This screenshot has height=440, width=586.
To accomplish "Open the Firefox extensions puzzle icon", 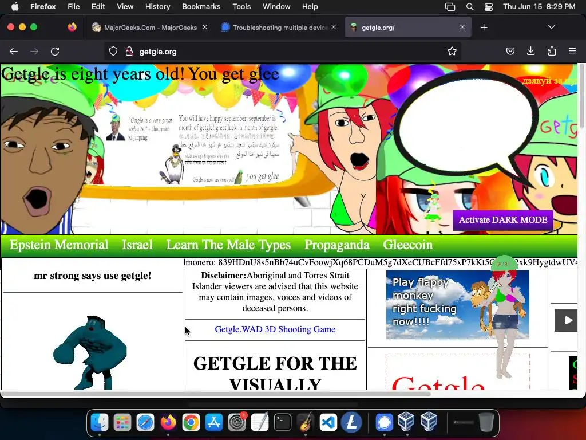I will (x=552, y=51).
